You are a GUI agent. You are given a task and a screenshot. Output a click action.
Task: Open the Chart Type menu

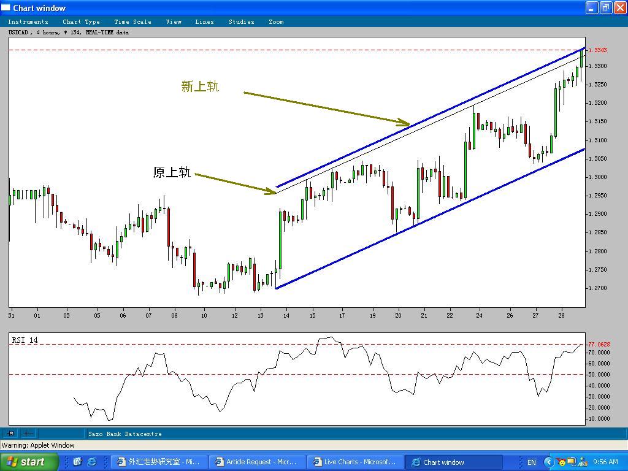[82, 22]
